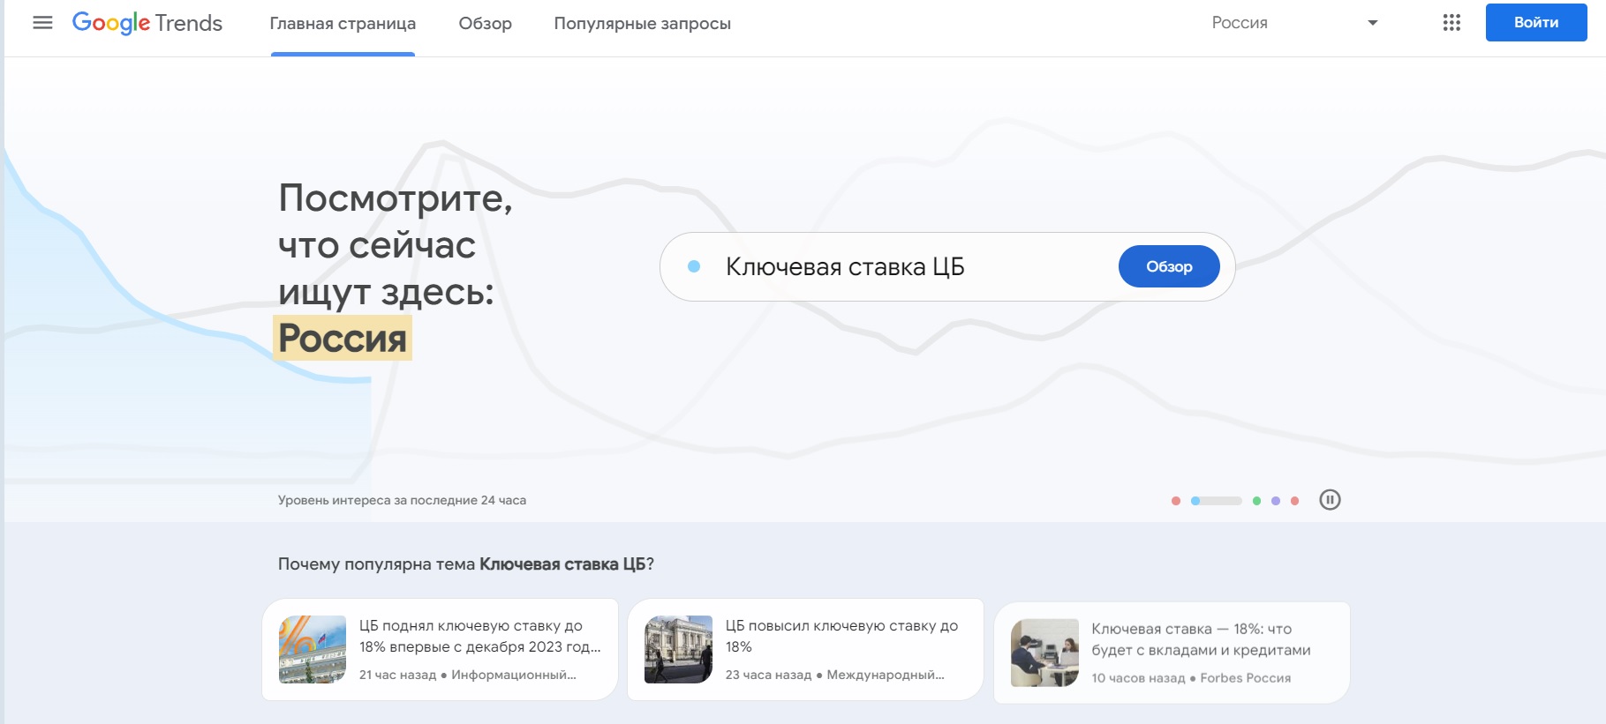1606x724 pixels.
Task: Click the Google Trends logo
Action: [x=147, y=23]
